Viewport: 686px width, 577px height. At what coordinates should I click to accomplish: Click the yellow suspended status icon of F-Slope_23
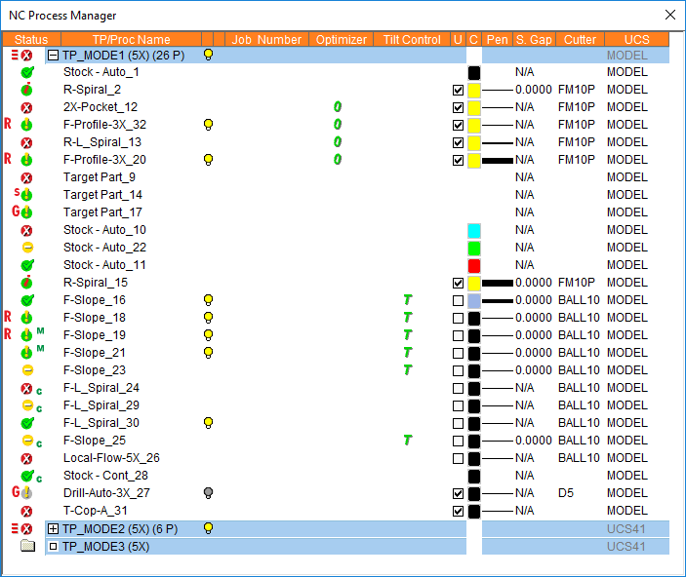[27, 370]
